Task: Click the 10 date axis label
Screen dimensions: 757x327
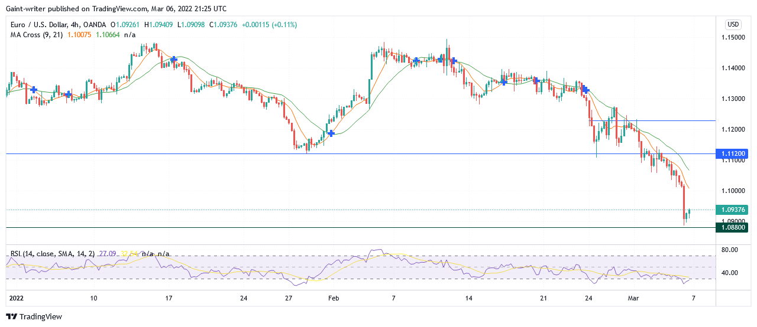Action: pyautogui.click(x=93, y=299)
